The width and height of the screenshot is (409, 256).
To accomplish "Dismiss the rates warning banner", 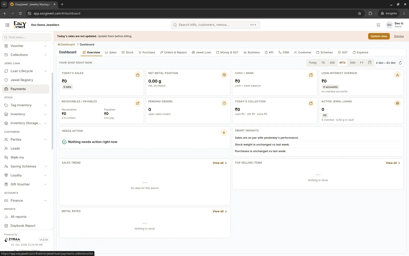I will click(399, 36).
